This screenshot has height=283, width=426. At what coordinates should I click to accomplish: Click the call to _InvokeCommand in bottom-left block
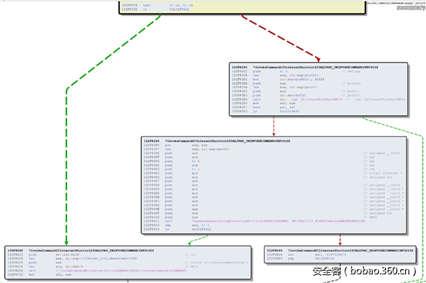click(x=97, y=271)
